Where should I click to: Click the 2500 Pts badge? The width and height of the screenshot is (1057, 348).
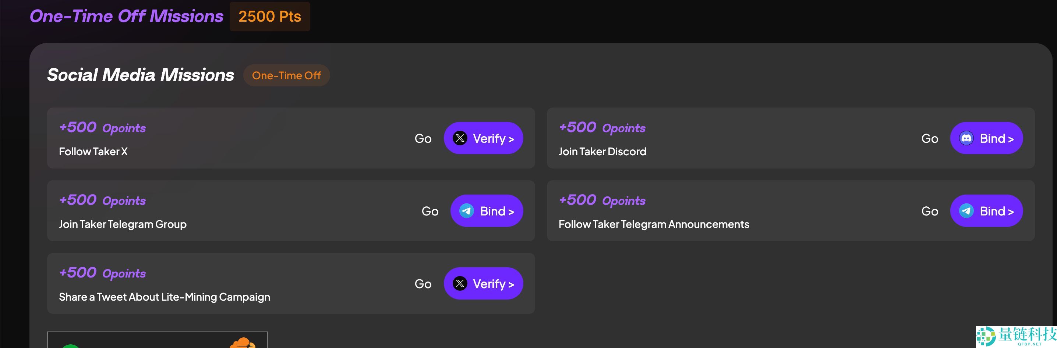pyautogui.click(x=269, y=17)
